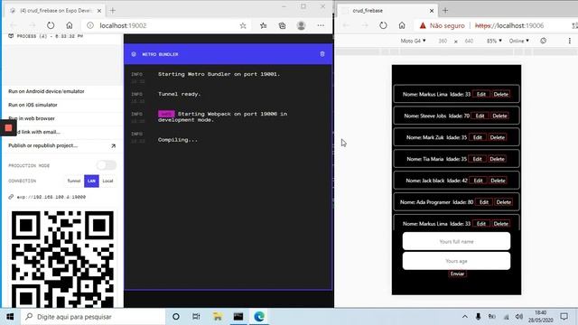Delete the Mark Zuk entry
The width and height of the screenshot is (578, 325).
pyautogui.click(x=498, y=137)
